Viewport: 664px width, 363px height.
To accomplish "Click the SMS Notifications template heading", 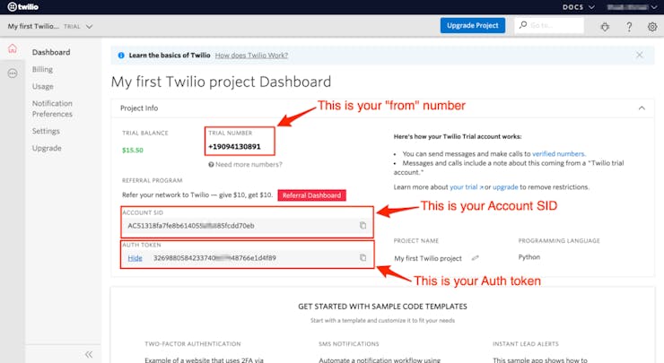I will [x=349, y=343].
